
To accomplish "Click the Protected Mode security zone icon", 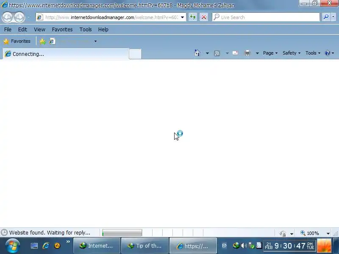I will [x=283, y=233].
